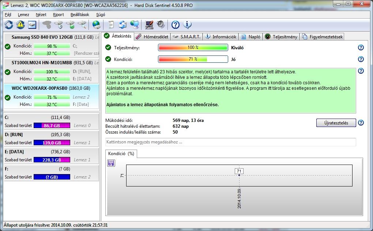The image size is (373, 231).
Task: Switch to the Napló tab
Action: (251, 37)
